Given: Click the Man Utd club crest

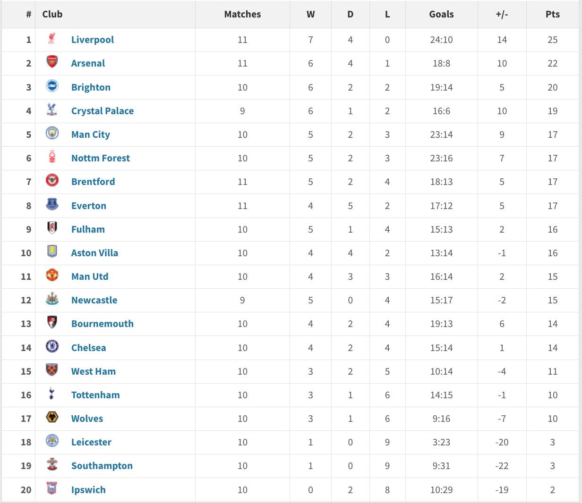Looking at the screenshot, I should pyautogui.click(x=52, y=275).
